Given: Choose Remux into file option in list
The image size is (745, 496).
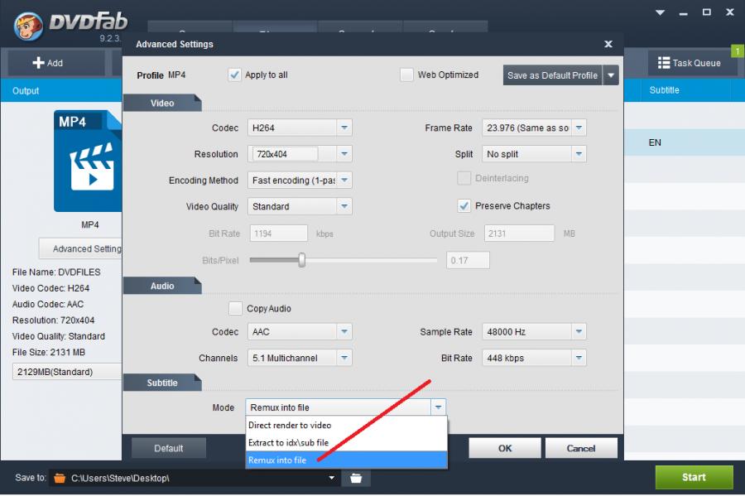Looking at the screenshot, I should coord(346,460).
